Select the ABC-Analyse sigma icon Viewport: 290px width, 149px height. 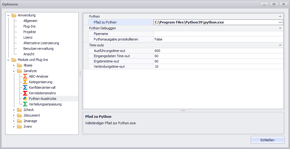pos(25,76)
